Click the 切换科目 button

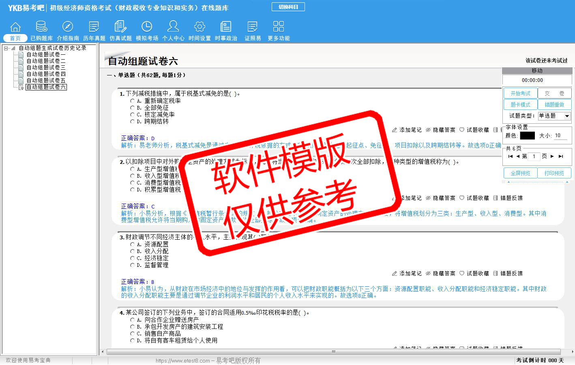coord(288,7)
